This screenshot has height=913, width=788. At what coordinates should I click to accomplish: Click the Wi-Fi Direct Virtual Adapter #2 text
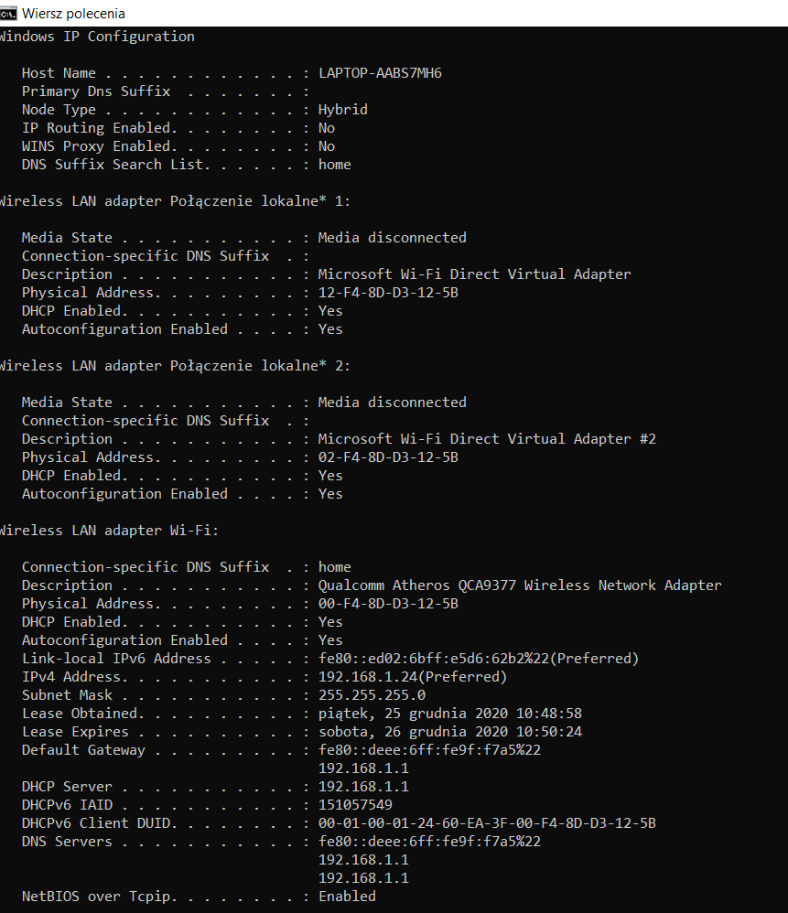(x=487, y=439)
